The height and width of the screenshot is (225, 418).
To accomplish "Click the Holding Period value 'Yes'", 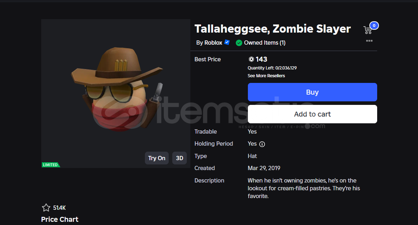I will pyautogui.click(x=252, y=144).
